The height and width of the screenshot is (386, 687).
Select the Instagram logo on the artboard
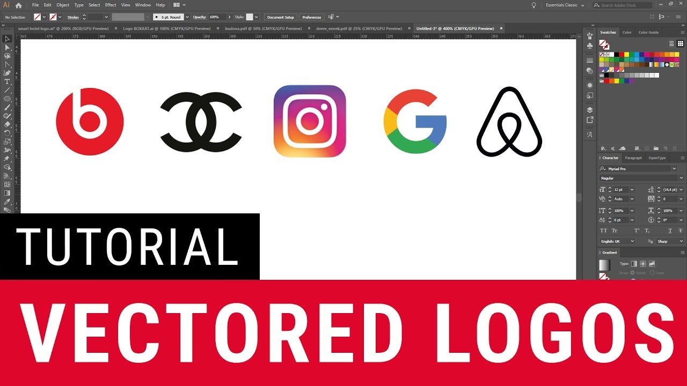point(310,121)
